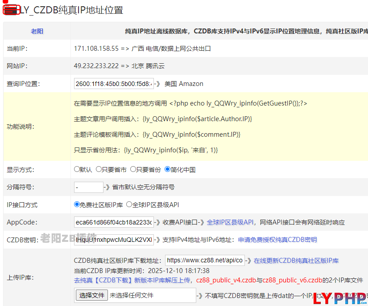Screen dimensions: 368x306
Task: Open the 老阳 author link
Action: 37,31
